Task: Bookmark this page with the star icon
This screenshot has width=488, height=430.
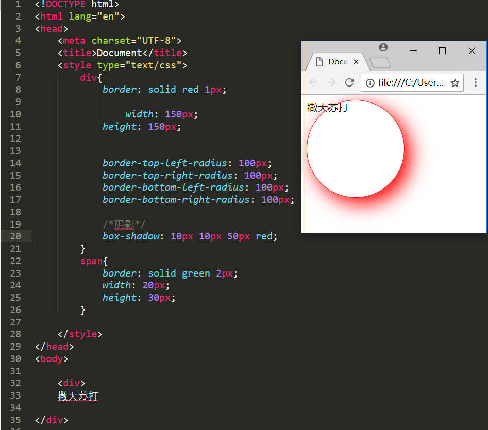Action: tap(455, 83)
